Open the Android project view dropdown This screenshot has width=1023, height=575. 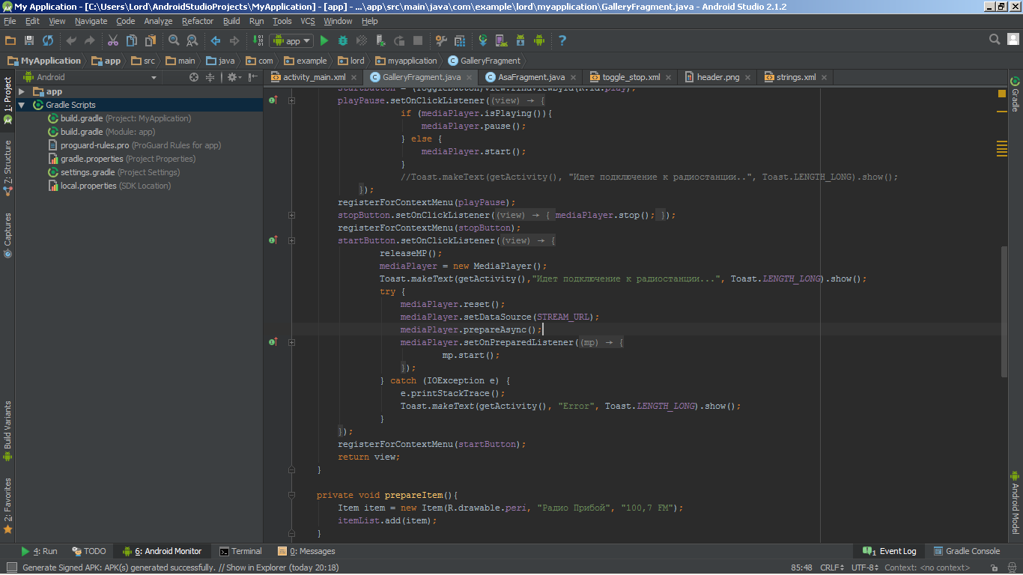pos(90,77)
